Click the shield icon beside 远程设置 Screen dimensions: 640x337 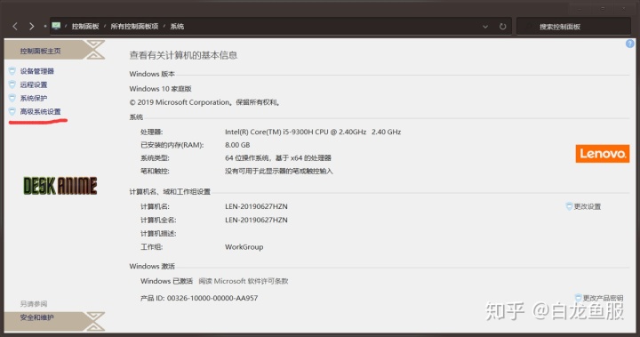coord(12,84)
